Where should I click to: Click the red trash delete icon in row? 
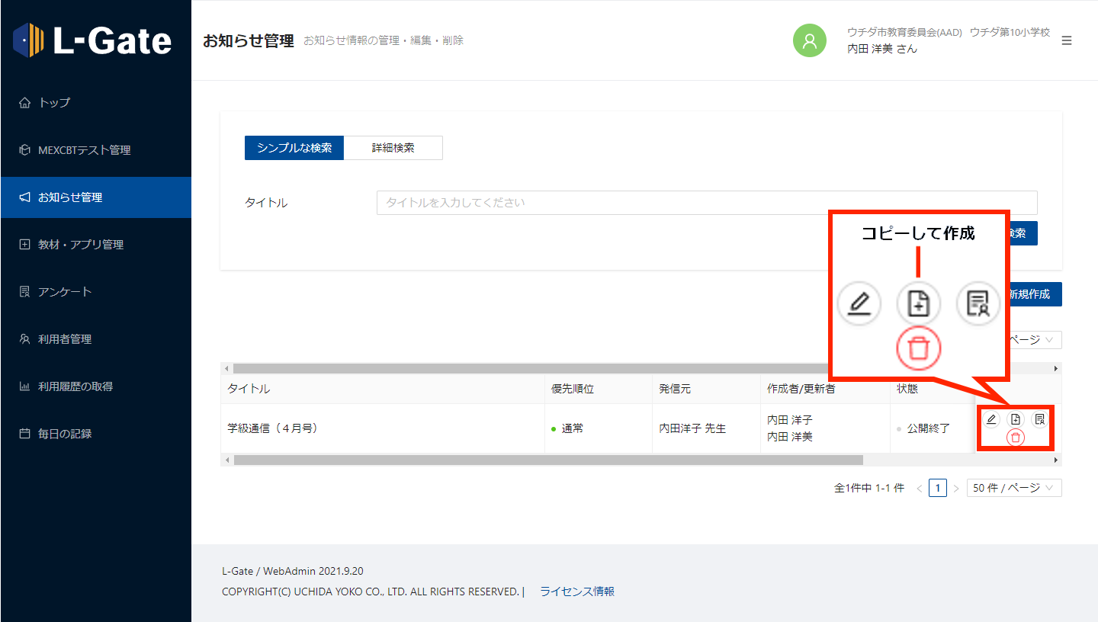pyautogui.click(x=1016, y=438)
